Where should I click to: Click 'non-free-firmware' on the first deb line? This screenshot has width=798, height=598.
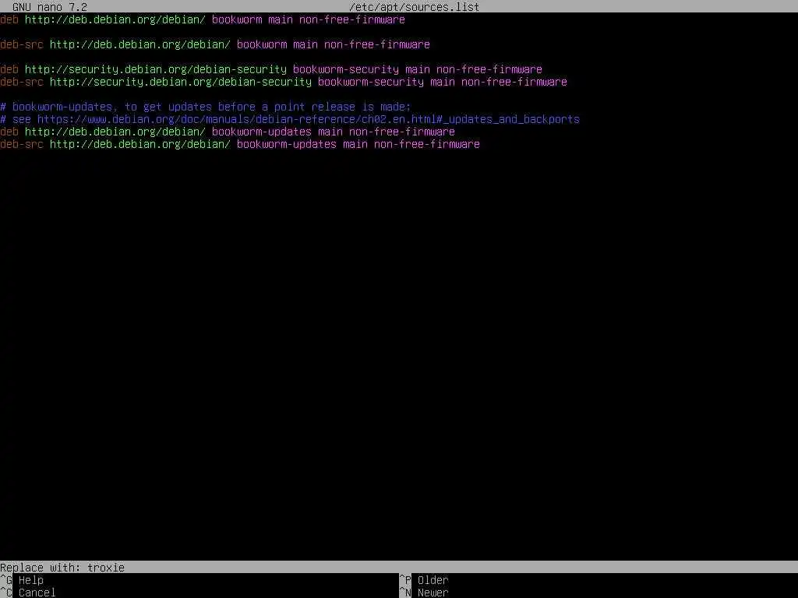click(x=352, y=19)
